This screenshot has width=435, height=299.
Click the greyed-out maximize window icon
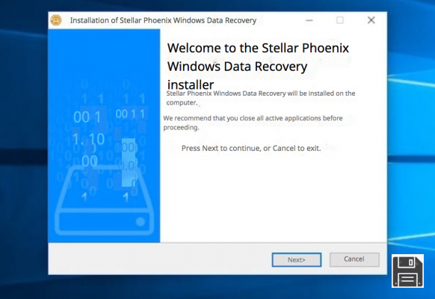coord(340,20)
